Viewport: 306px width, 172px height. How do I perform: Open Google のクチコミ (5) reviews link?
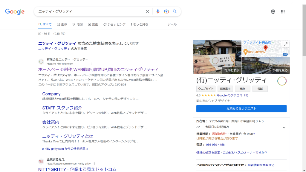(x=232, y=95)
